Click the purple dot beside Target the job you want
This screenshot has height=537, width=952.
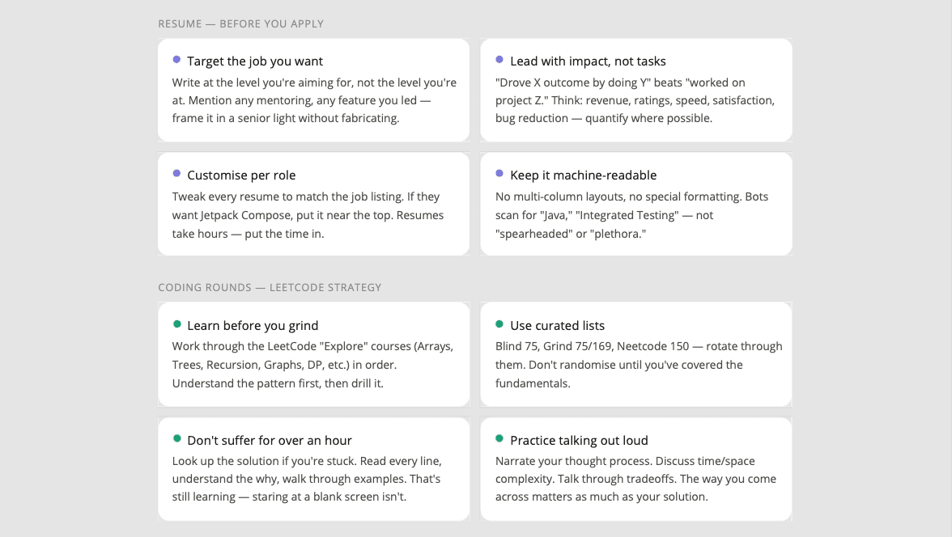pyautogui.click(x=176, y=60)
